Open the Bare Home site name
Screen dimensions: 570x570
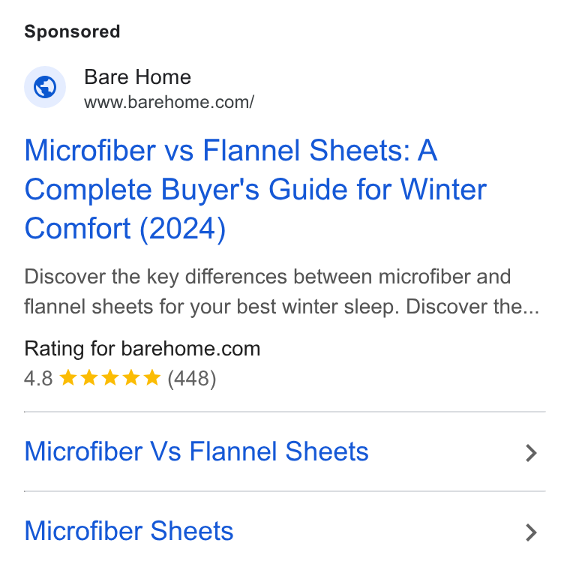coord(137,77)
